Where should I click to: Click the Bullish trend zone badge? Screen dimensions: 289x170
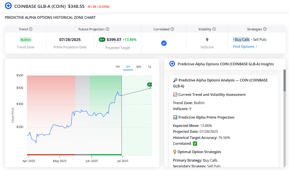click(x=25, y=40)
